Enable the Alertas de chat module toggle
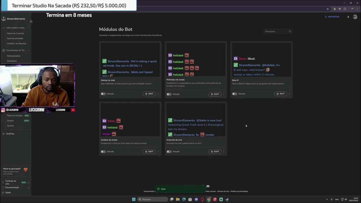The image size is (361, 203). pyautogui.click(x=103, y=94)
